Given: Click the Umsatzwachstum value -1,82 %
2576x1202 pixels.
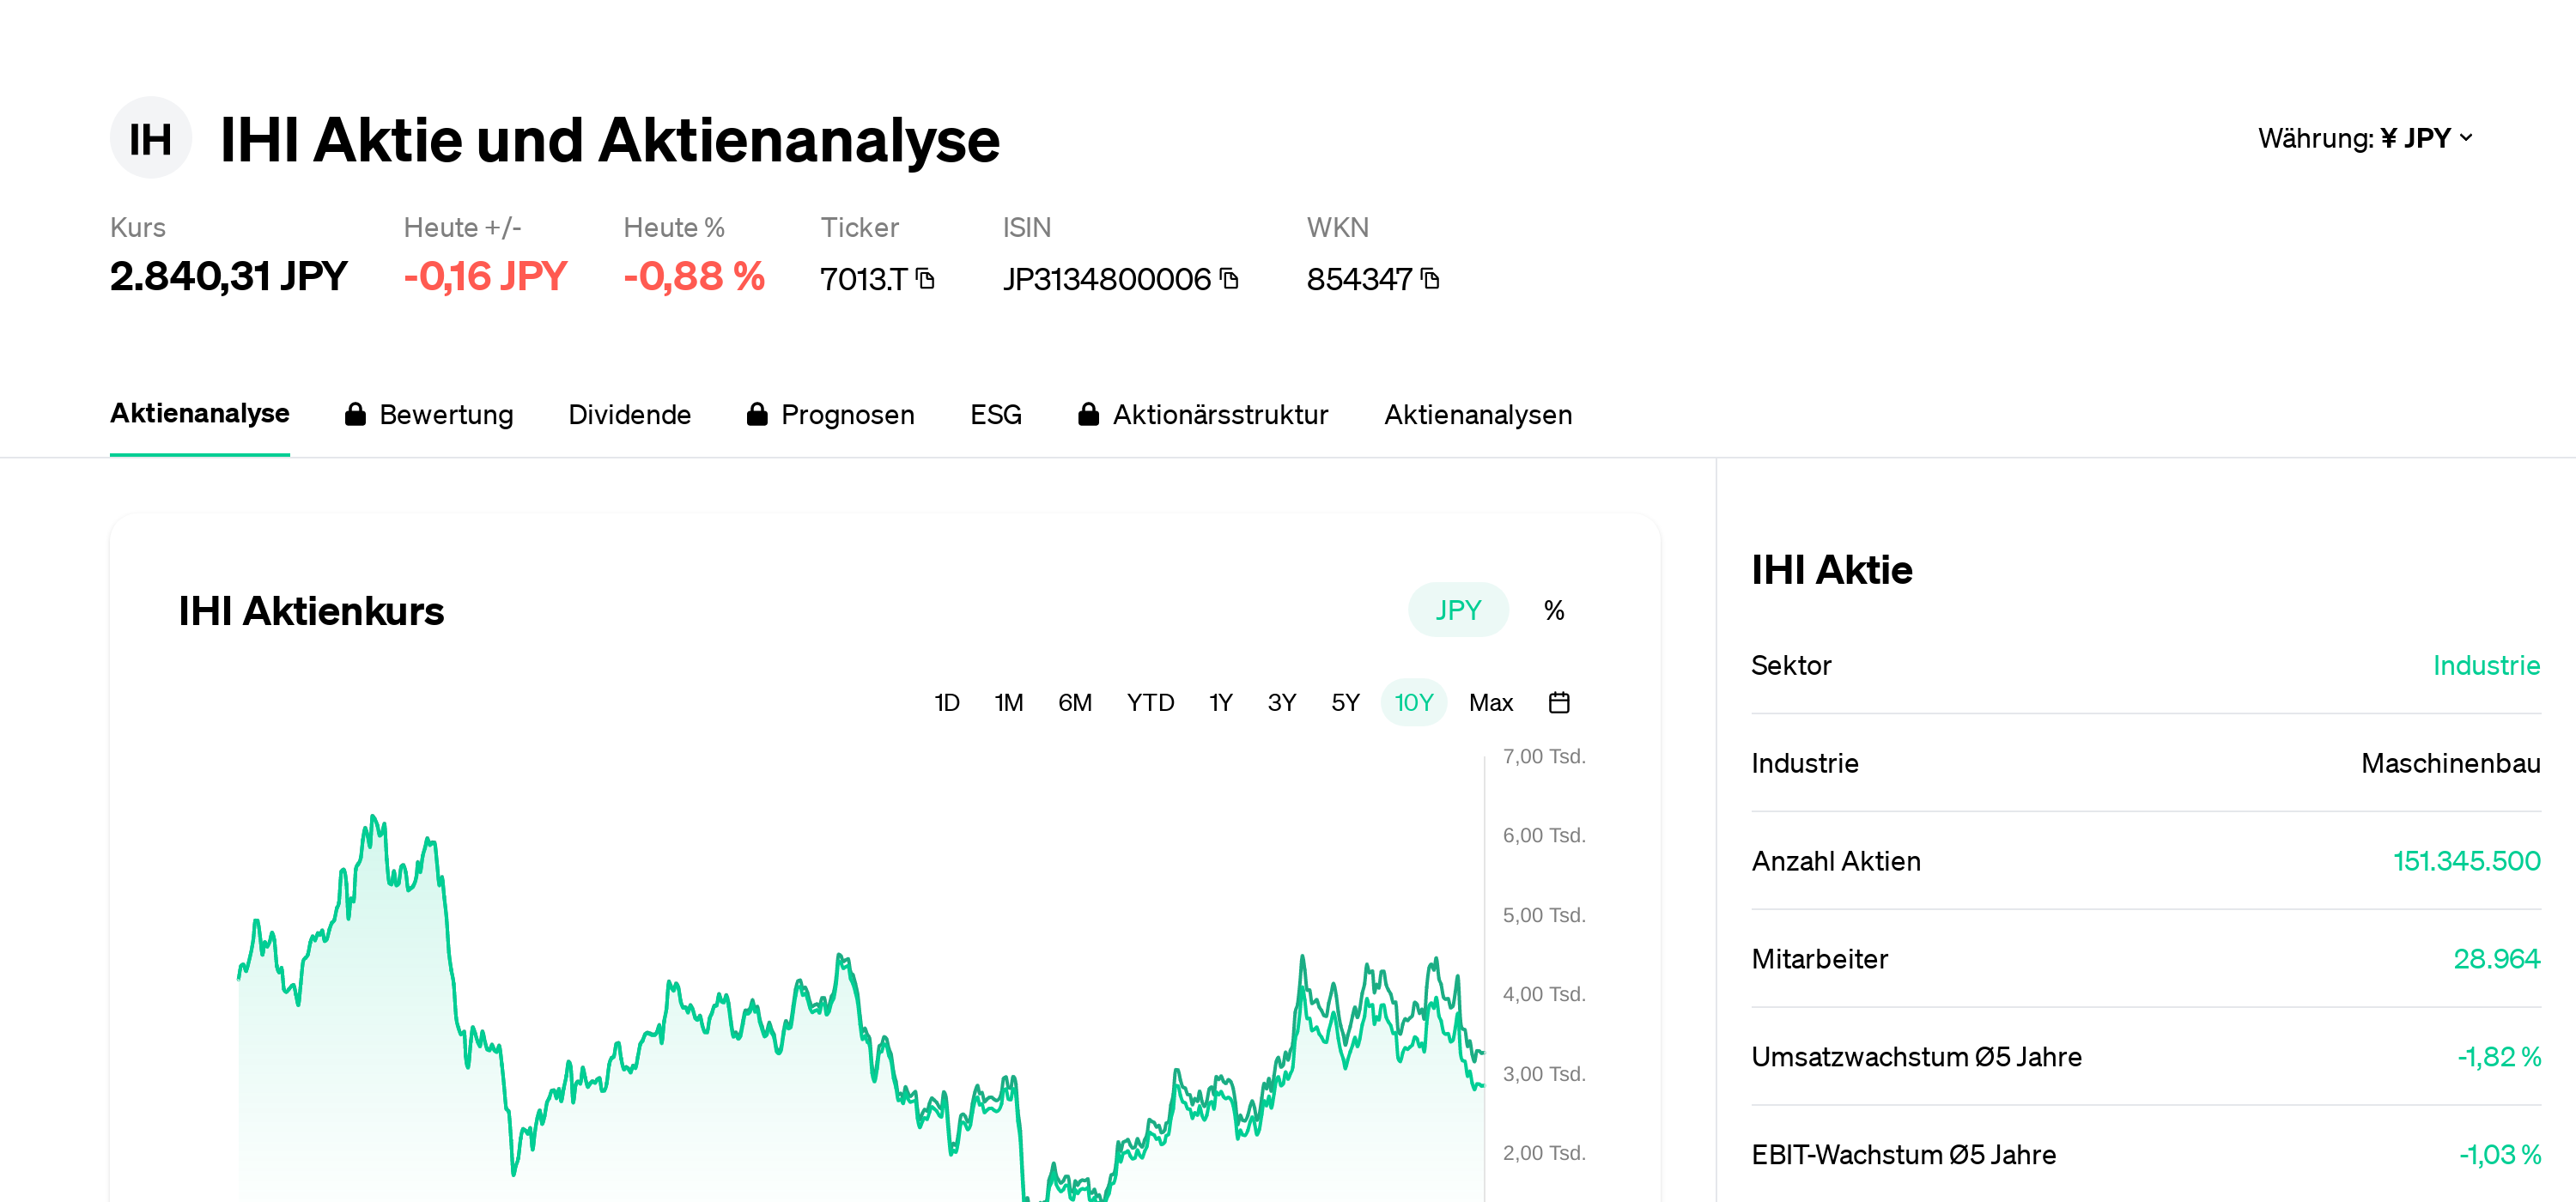Looking at the screenshot, I should (x=2498, y=1058).
